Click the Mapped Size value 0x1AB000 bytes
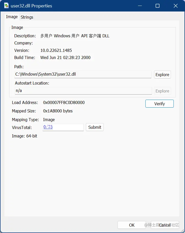Viewport: 185px width, 233px height. tap(58, 111)
